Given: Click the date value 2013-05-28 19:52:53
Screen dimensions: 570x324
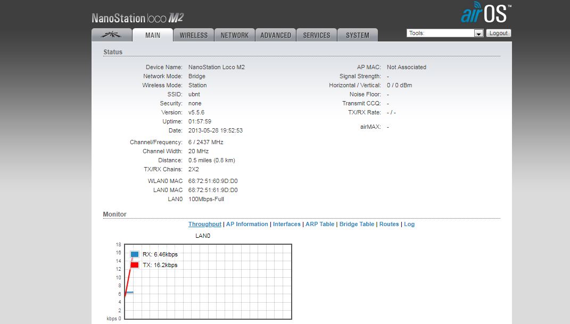Looking at the screenshot, I should (x=215, y=131).
